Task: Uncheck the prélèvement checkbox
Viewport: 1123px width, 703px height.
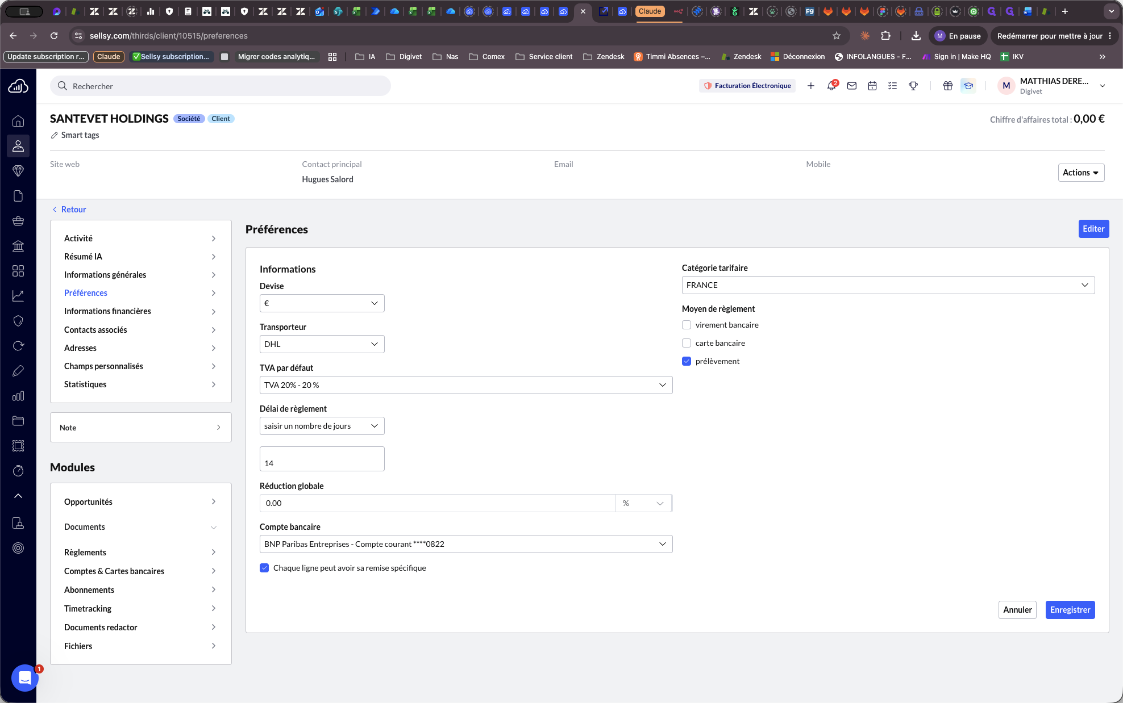Action: tap(687, 361)
